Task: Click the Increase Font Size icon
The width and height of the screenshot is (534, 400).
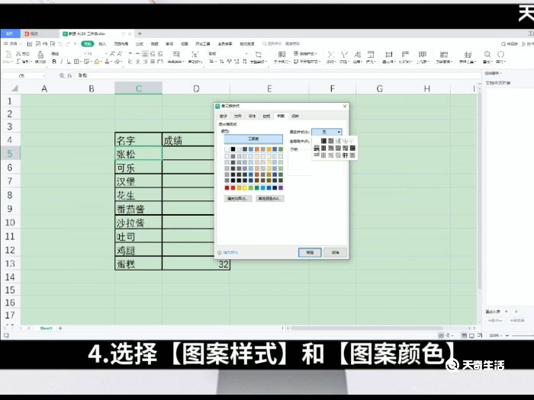Action: click(112, 54)
